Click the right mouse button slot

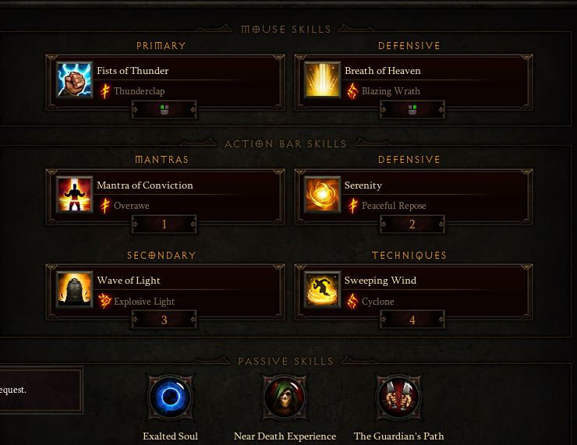412,110
